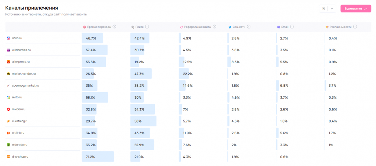Click info icon next to Прямые переходы
This screenshot has height=166, width=376.
pos(114,27)
